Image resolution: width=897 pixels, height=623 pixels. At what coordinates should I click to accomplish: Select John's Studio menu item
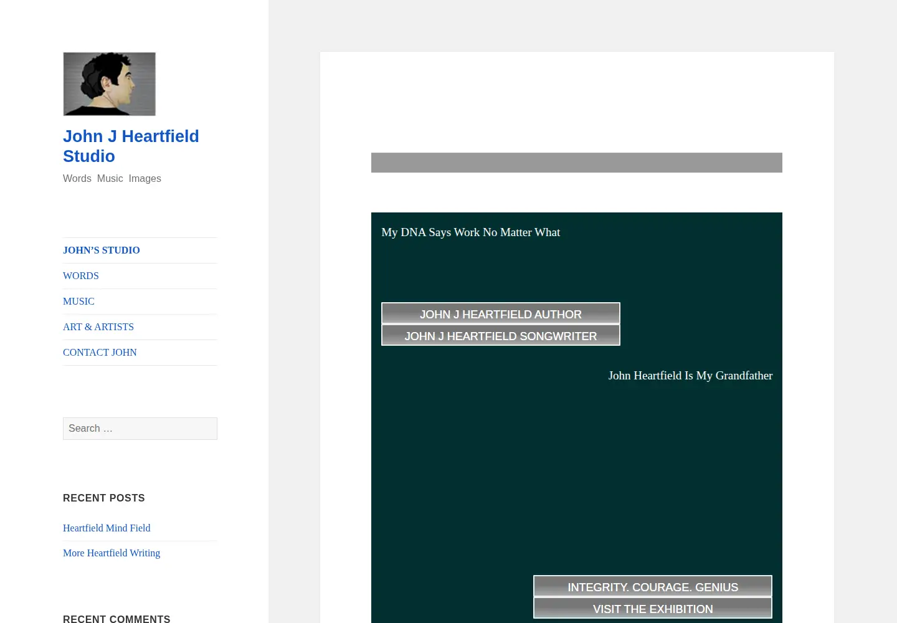102,250
